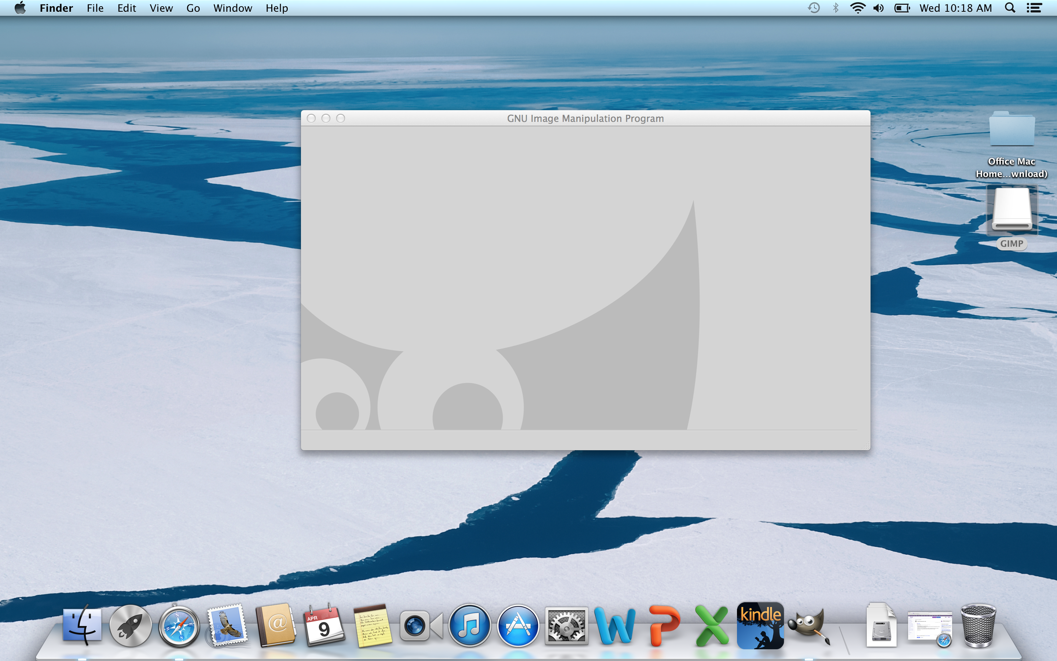Open the disk image stack in Dock
This screenshot has width=1057, height=661.
pos(882,626)
